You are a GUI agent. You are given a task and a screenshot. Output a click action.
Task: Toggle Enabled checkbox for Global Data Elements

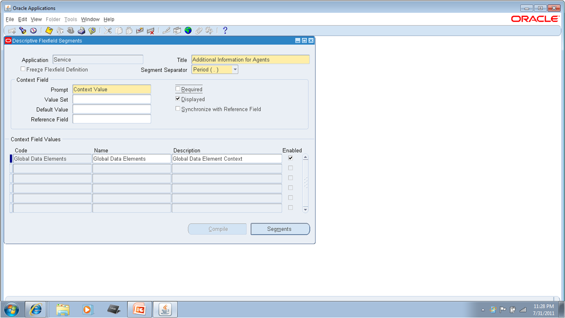tap(291, 158)
